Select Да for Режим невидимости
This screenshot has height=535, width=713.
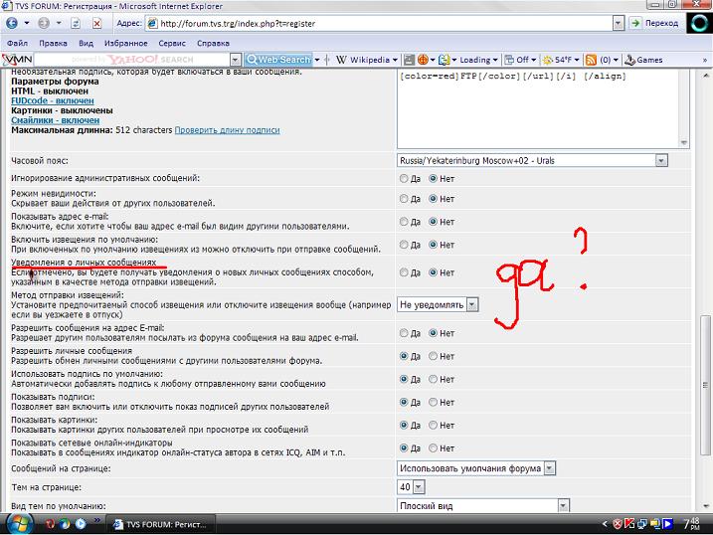pyautogui.click(x=404, y=200)
